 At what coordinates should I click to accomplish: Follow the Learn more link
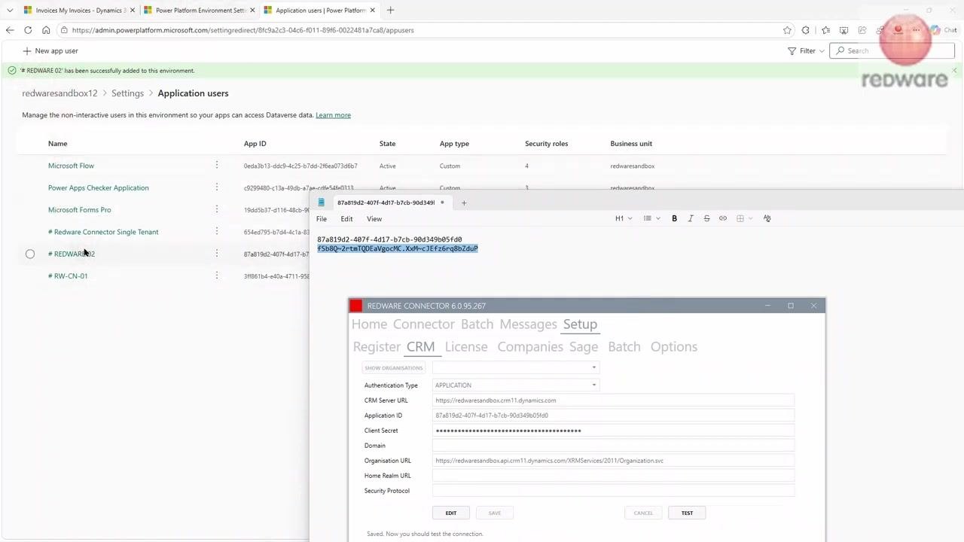coord(333,115)
